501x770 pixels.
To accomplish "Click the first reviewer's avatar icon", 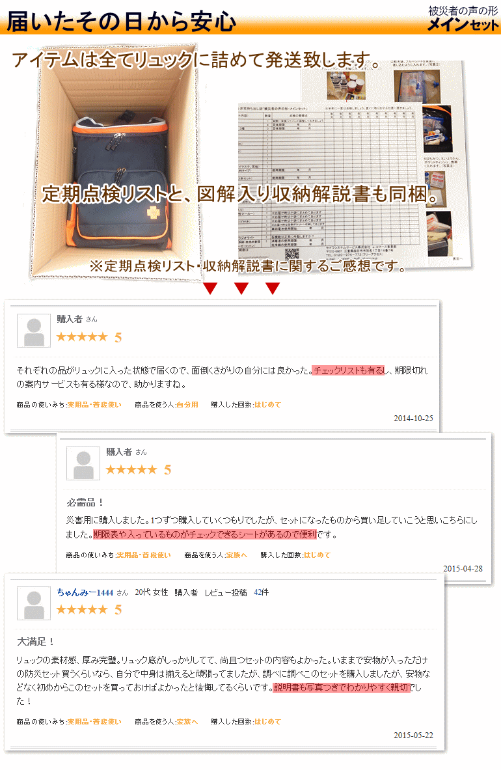I will click(x=34, y=331).
